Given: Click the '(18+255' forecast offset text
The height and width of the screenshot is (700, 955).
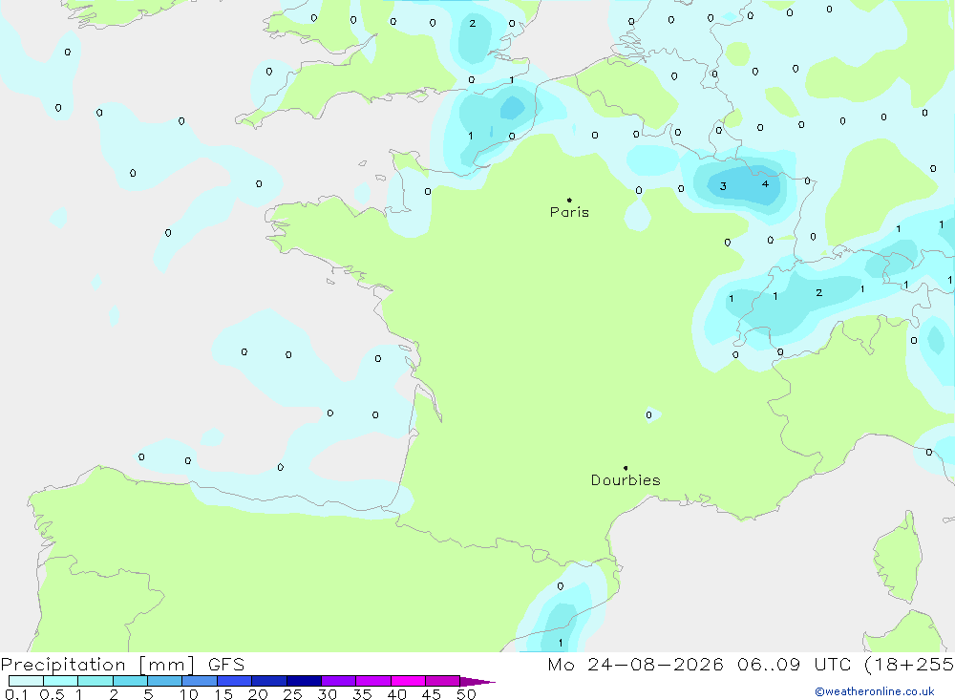Looking at the screenshot, I should (909, 665).
